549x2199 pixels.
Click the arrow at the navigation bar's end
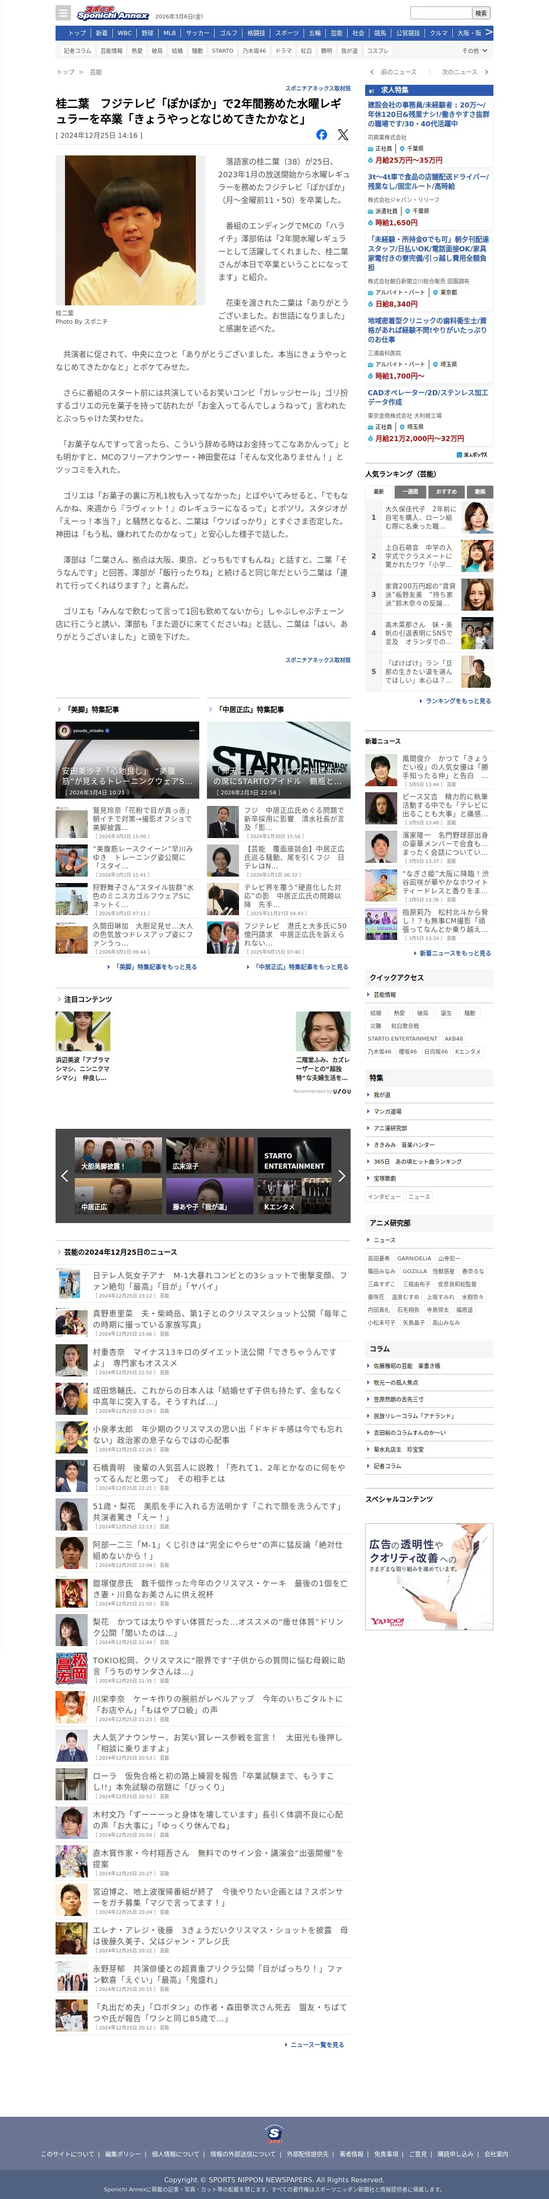pyautogui.click(x=488, y=33)
